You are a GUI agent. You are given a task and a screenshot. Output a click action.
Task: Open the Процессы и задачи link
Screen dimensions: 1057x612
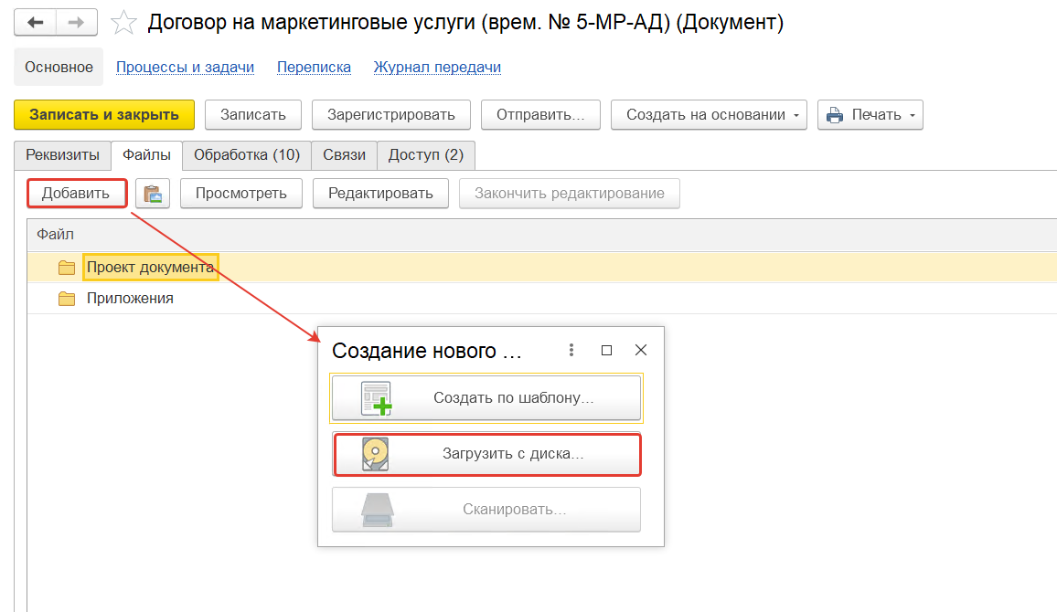(185, 67)
